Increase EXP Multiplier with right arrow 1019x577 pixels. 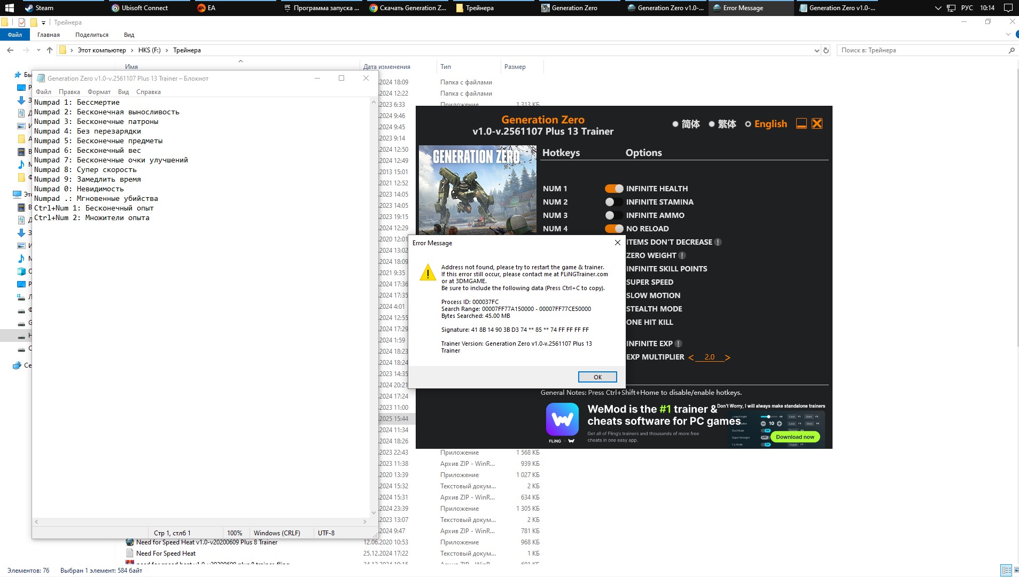tap(727, 357)
